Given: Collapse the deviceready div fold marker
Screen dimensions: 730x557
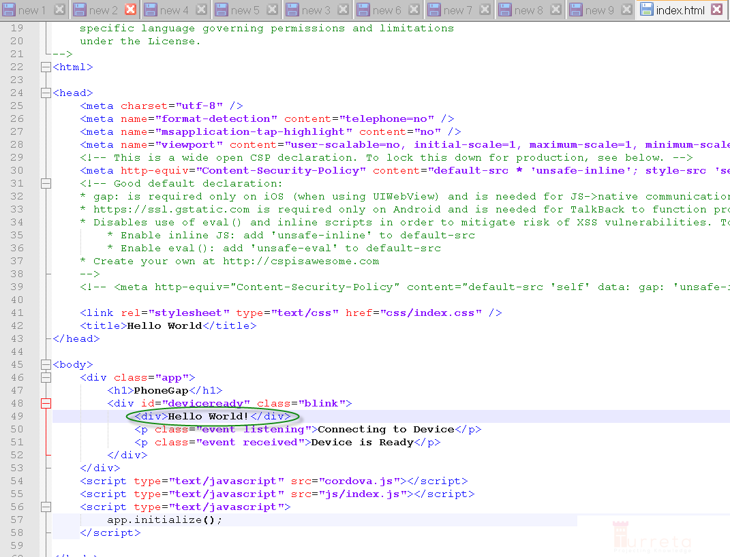Looking at the screenshot, I should click(46, 404).
